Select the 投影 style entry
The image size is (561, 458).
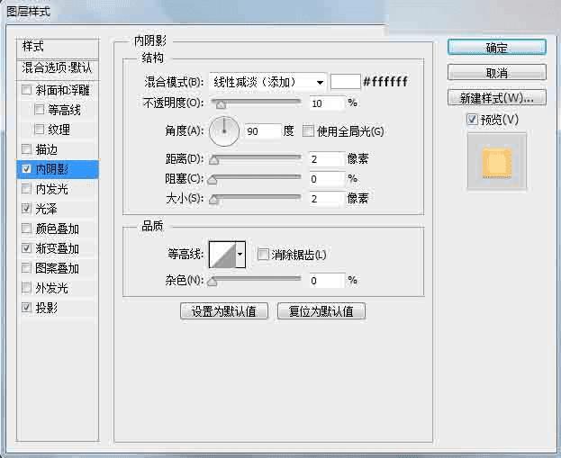click(x=46, y=307)
